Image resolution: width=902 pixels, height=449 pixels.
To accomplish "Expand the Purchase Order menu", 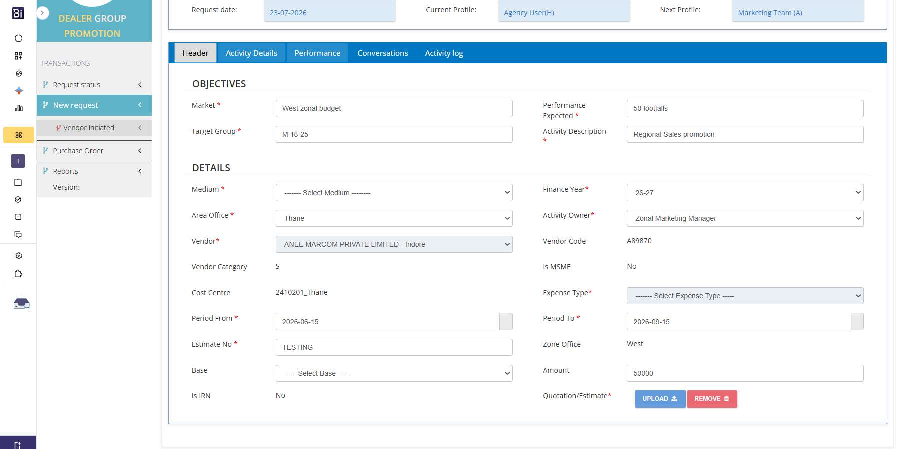I will [x=94, y=151].
